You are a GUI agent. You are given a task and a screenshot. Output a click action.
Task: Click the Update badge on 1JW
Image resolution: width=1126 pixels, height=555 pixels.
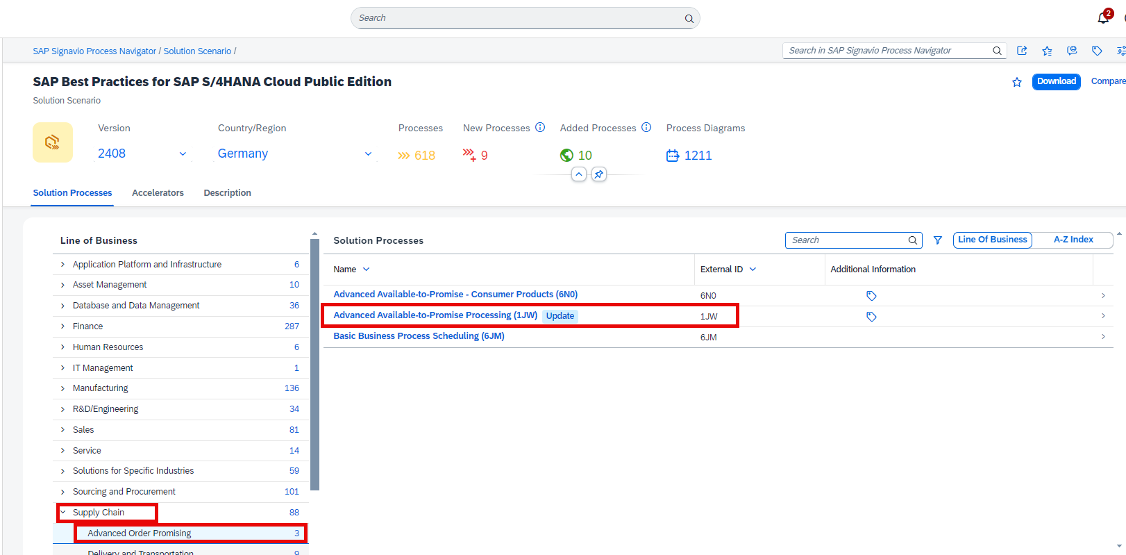[560, 316]
